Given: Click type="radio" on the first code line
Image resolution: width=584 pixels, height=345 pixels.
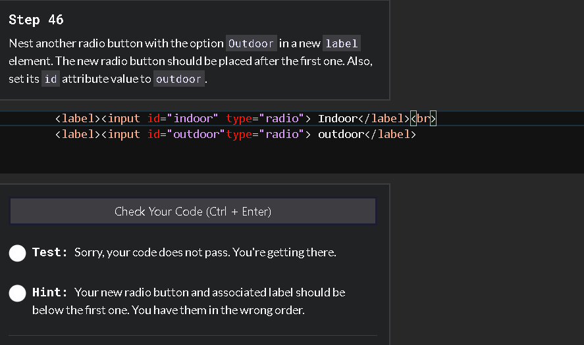Looking at the screenshot, I should pos(265,119).
